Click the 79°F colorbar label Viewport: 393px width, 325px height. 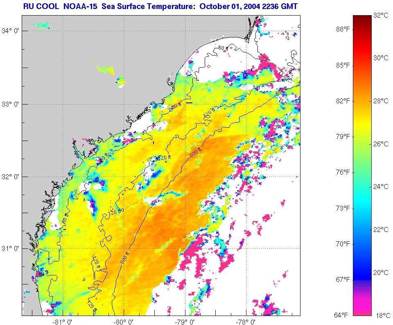coord(343,137)
